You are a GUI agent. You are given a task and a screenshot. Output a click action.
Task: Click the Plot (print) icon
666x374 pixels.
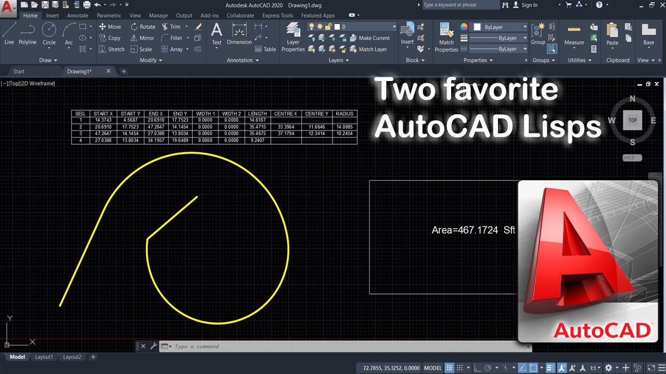tap(87, 5)
